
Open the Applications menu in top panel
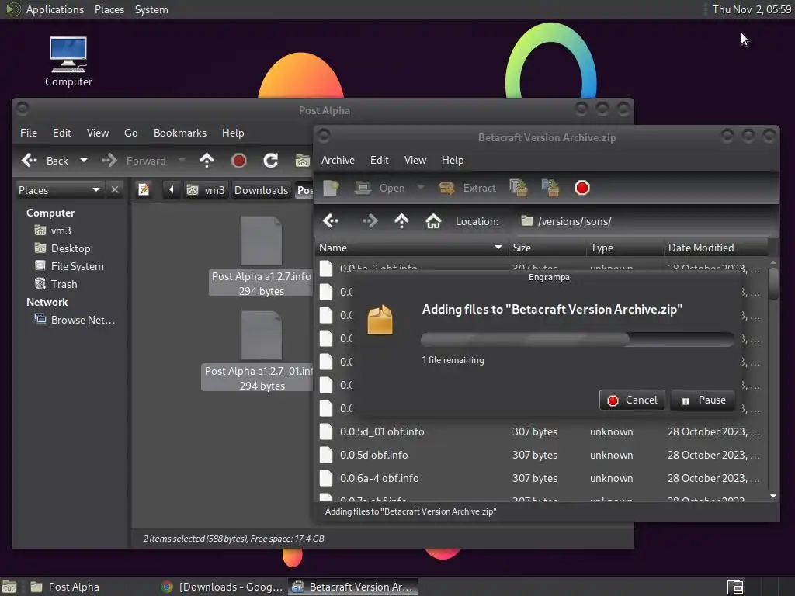click(x=44, y=9)
